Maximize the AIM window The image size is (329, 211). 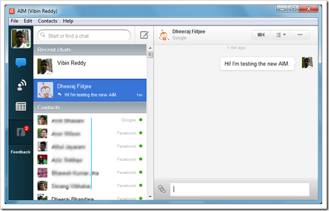pos(294,9)
